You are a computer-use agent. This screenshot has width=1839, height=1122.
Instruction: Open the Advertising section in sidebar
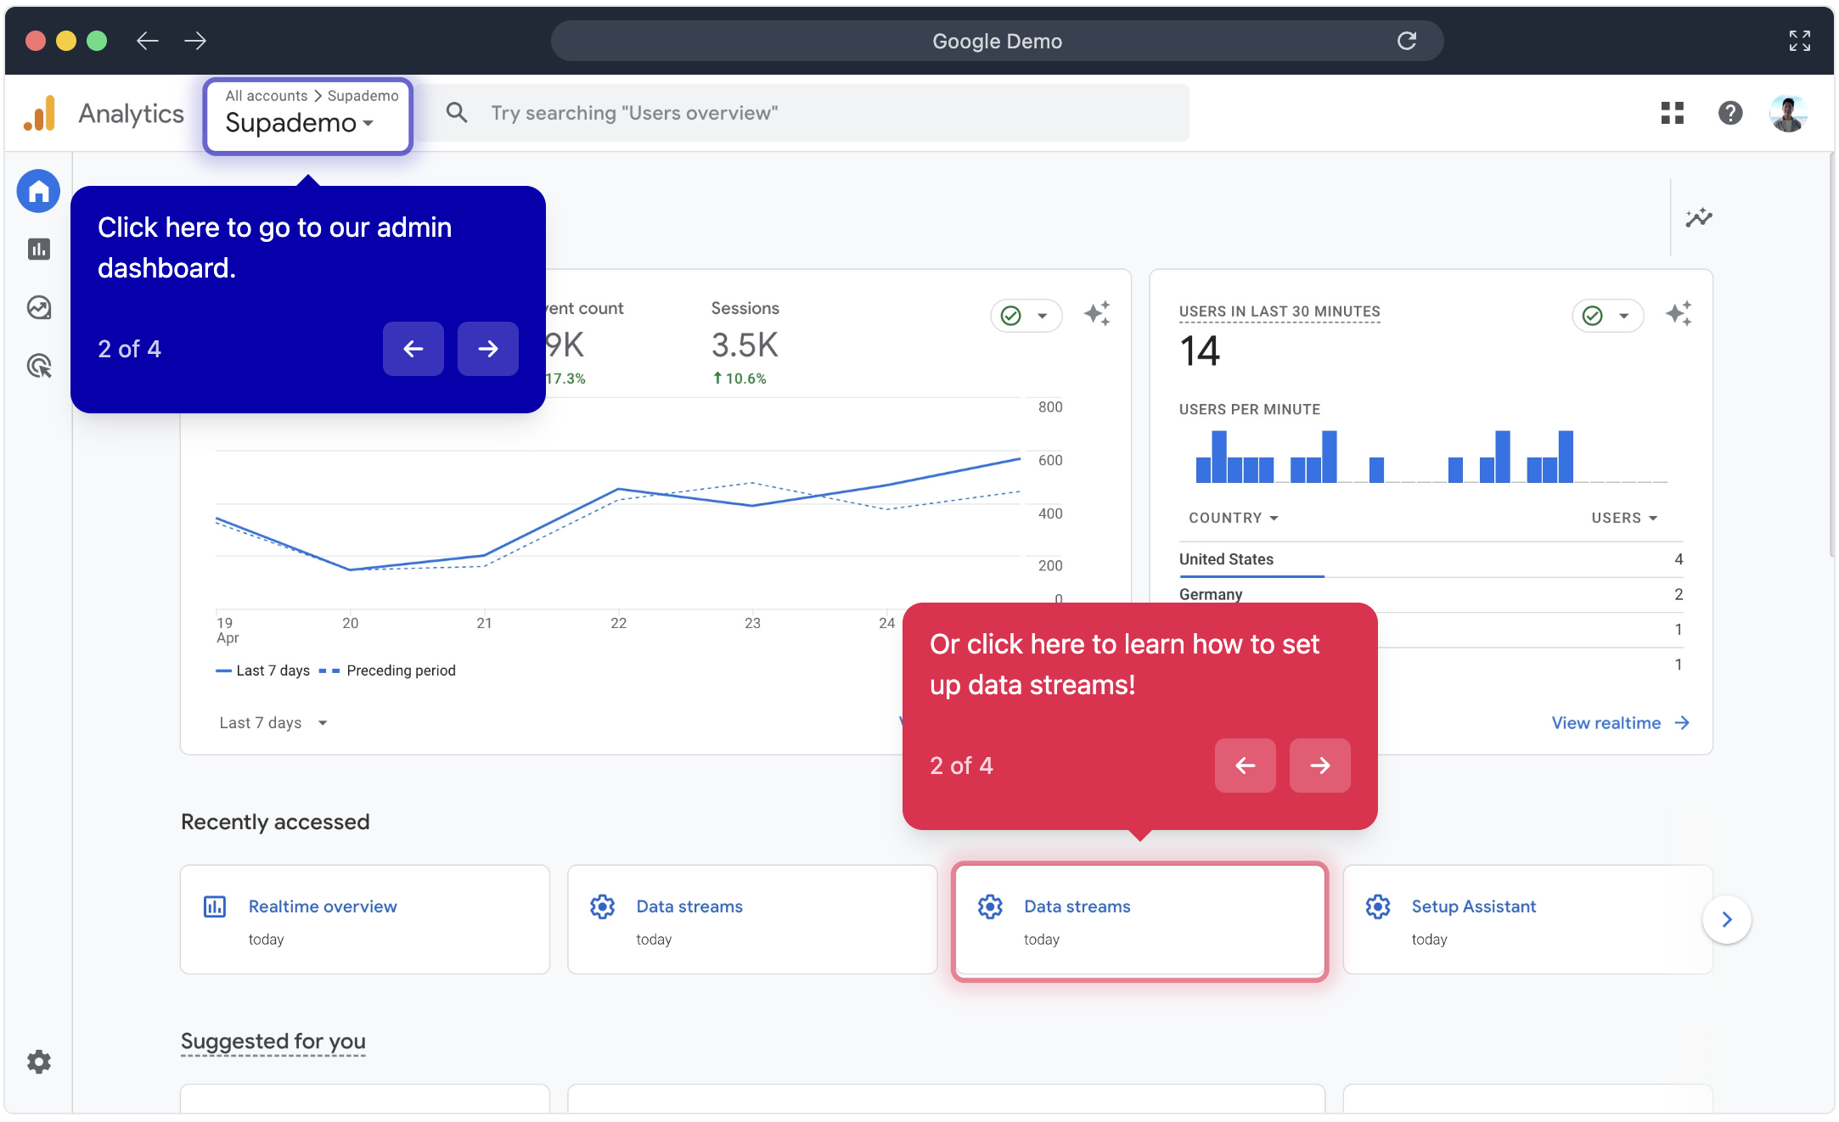click(x=38, y=366)
